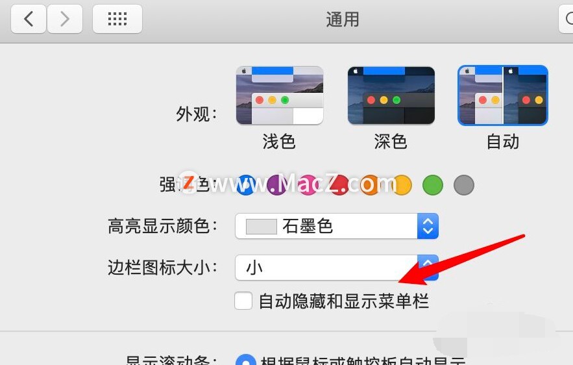The height and width of the screenshot is (365, 573).
Task: Pick the pink accent color
Action: (x=308, y=184)
